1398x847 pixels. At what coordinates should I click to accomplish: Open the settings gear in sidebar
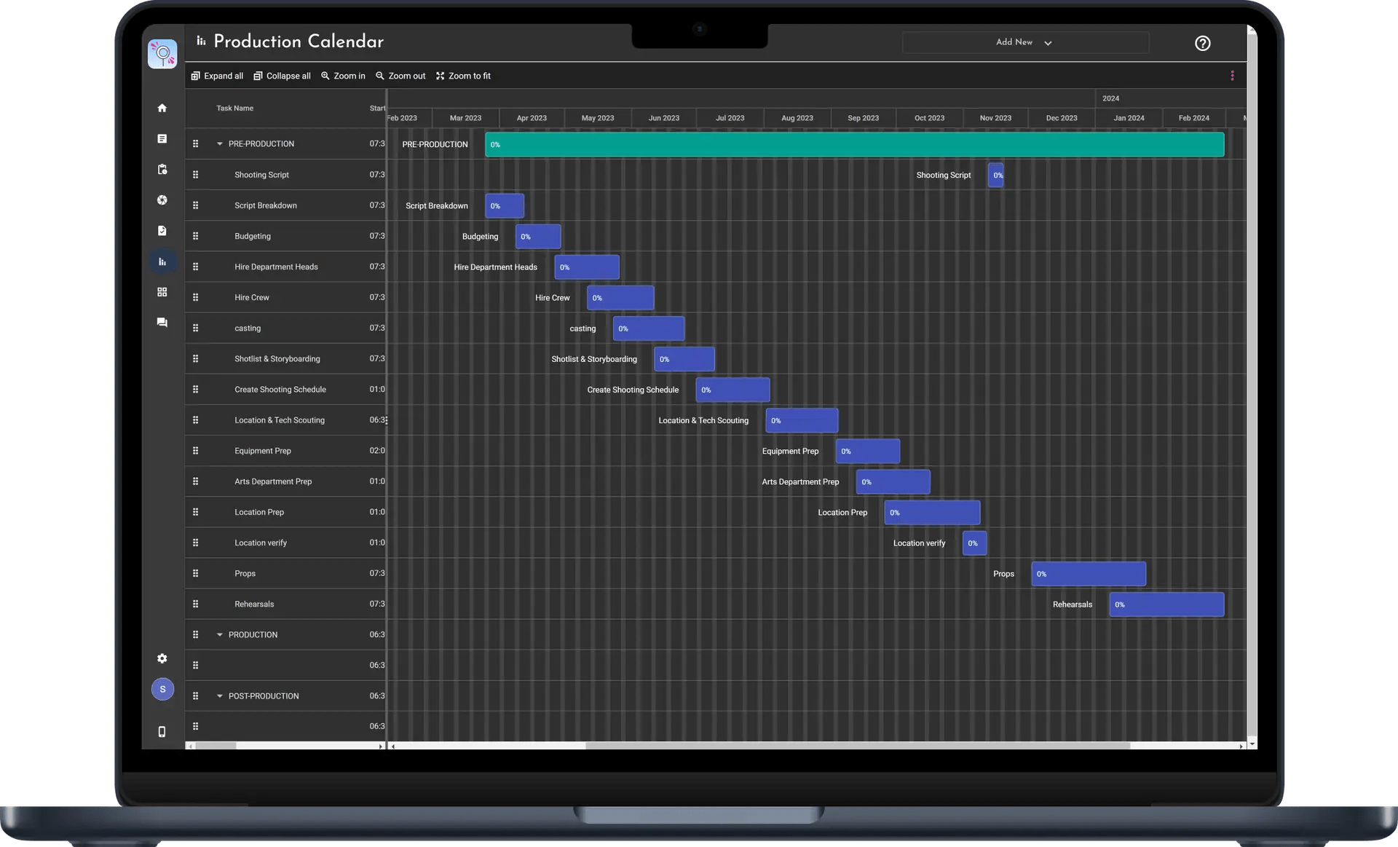tap(162, 658)
